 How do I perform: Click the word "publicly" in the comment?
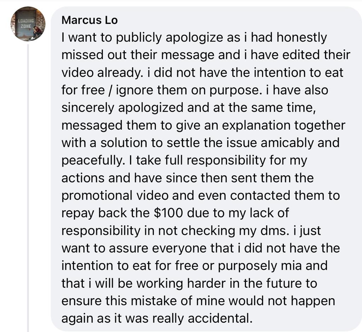(139, 38)
